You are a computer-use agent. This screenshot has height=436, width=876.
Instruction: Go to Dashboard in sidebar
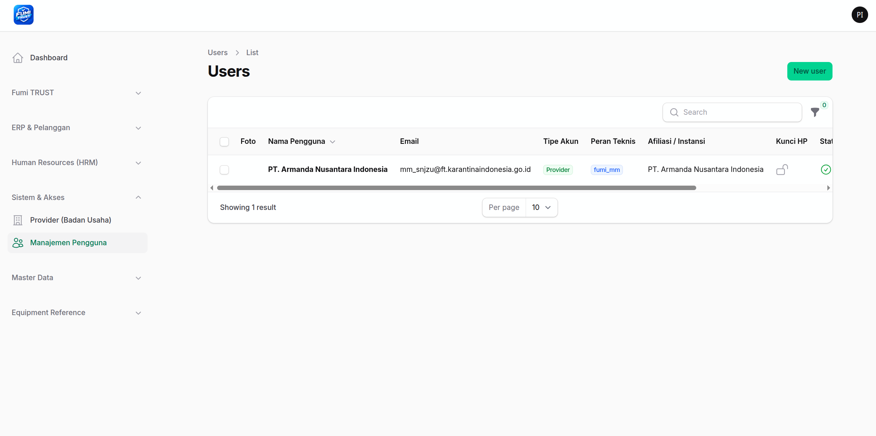click(77, 58)
